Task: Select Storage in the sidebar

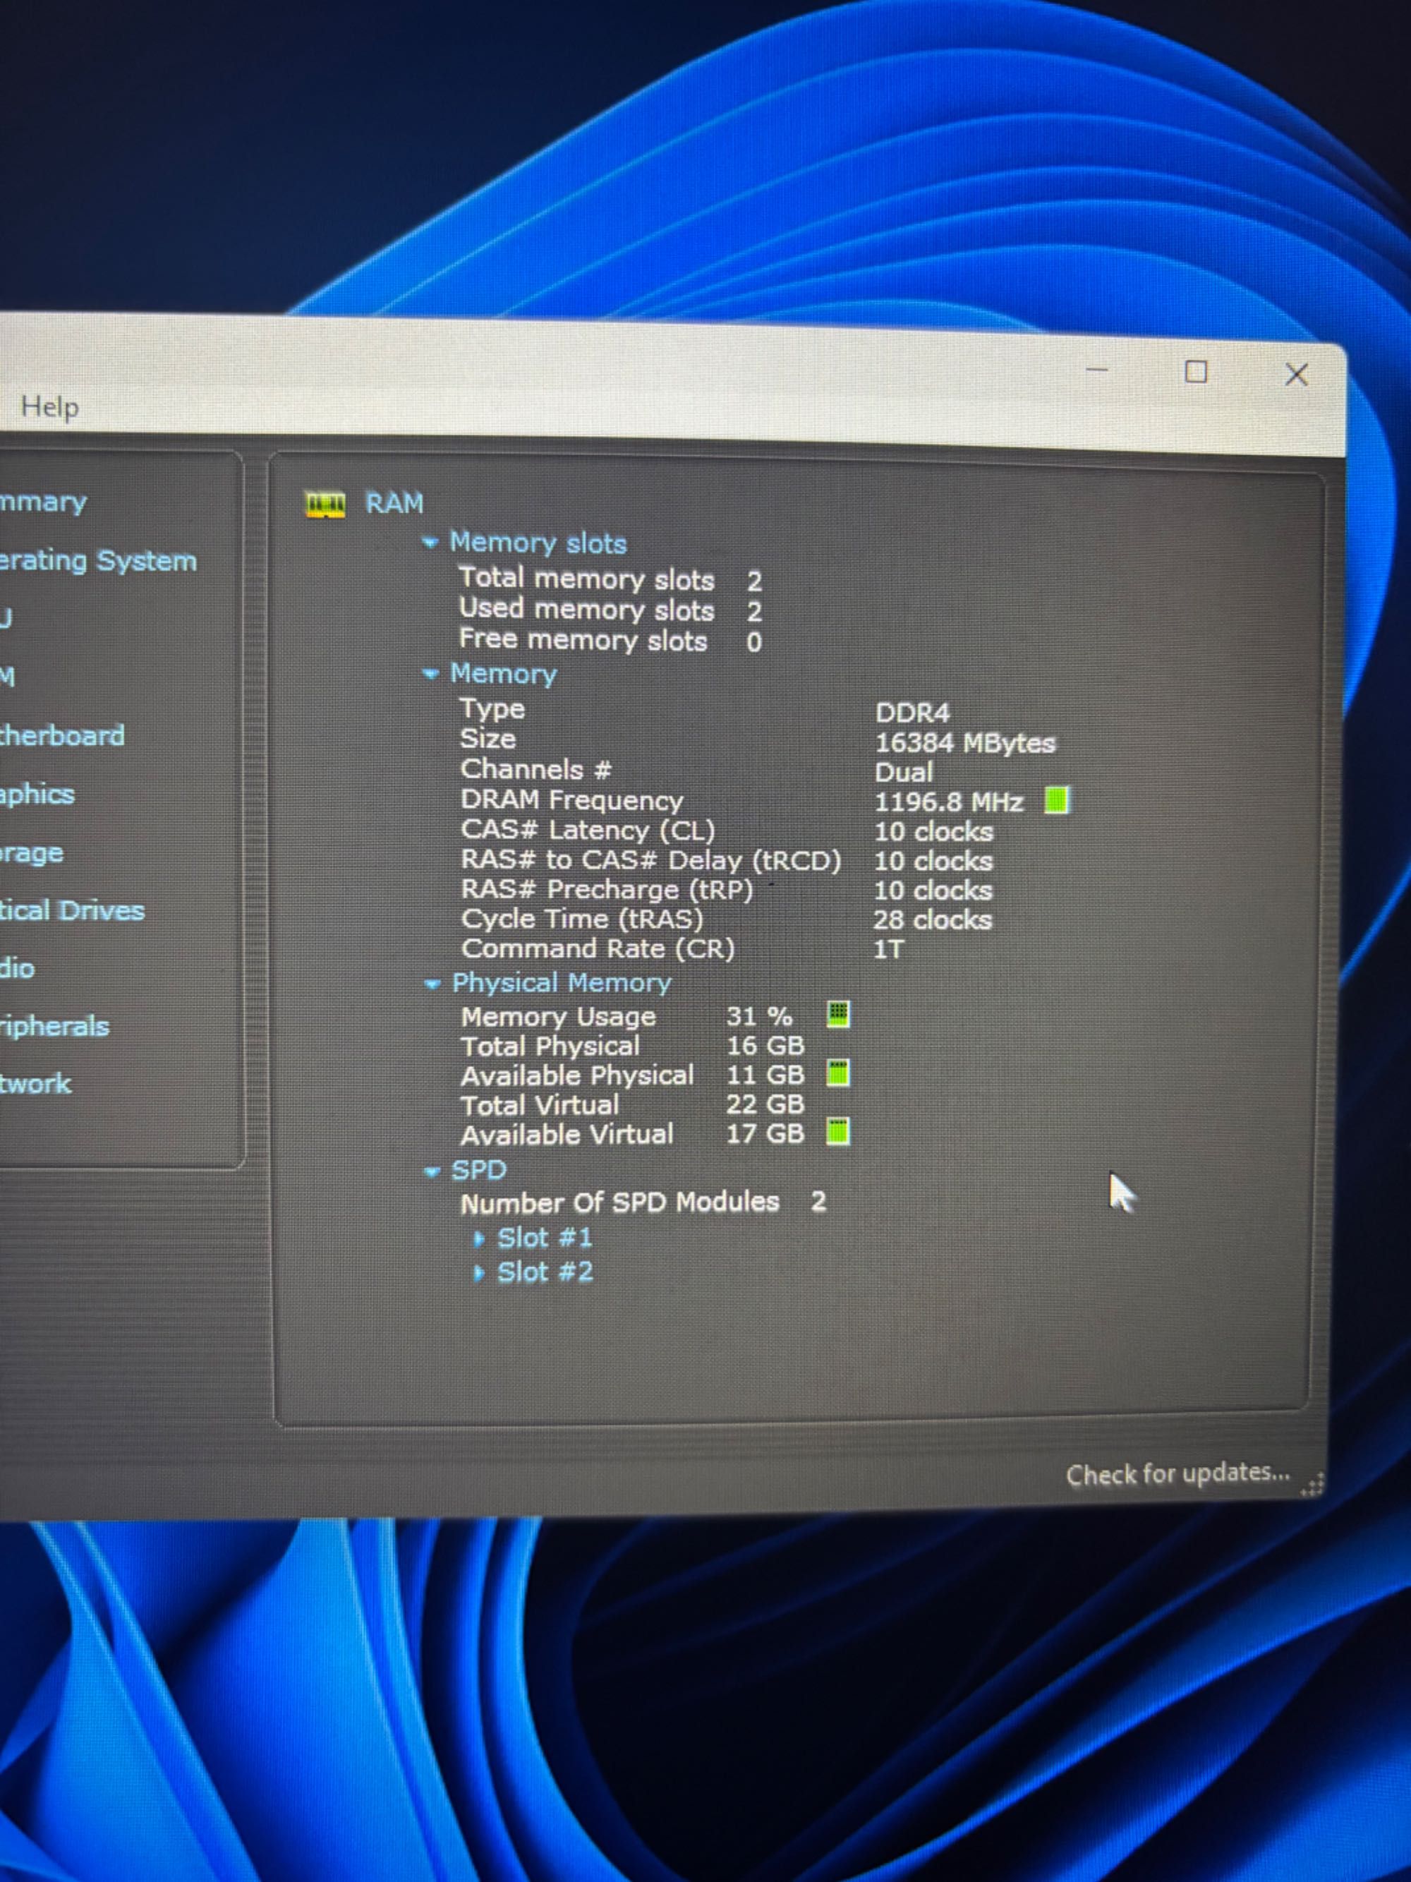Action: pos(32,852)
